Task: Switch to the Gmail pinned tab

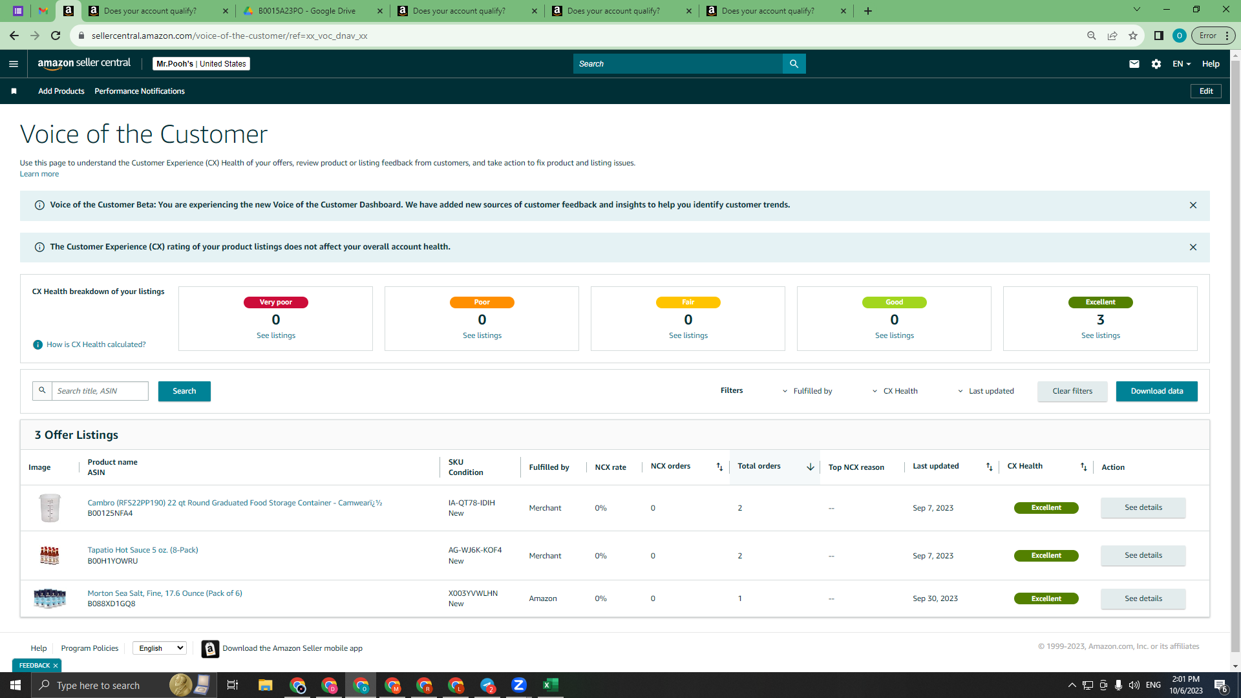Action: (43, 11)
